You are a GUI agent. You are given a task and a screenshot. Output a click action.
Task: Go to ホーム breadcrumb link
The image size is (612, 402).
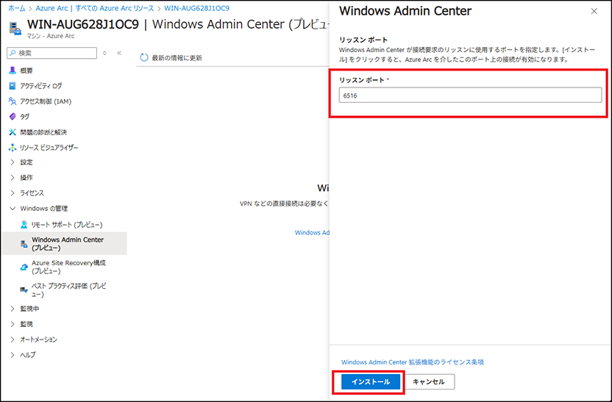tap(17, 8)
